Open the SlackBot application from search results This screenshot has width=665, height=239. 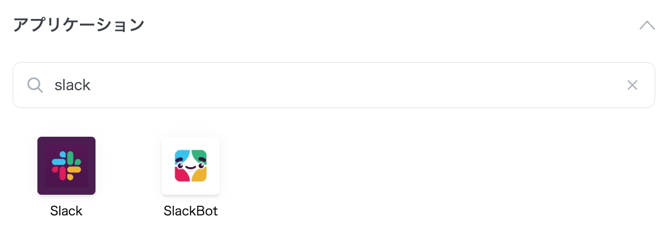tap(190, 165)
